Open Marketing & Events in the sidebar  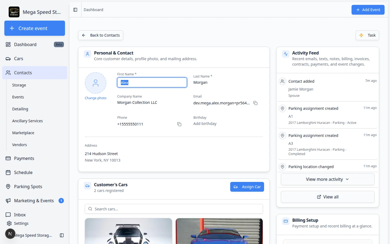pos(35,201)
